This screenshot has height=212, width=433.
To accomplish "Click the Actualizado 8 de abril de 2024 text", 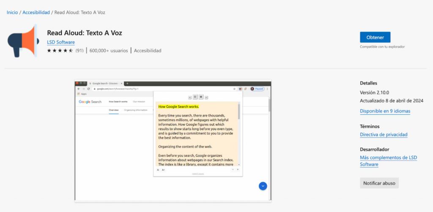I will [392, 101].
